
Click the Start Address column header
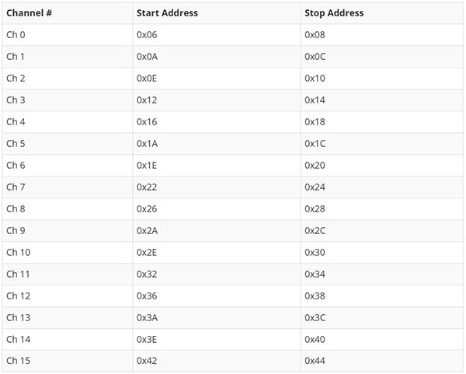pos(167,13)
